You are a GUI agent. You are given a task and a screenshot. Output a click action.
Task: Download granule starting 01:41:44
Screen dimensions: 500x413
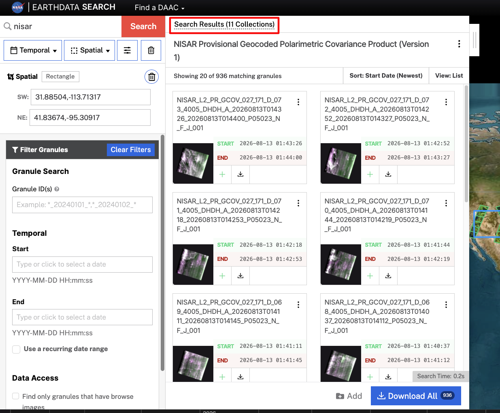tap(388, 275)
